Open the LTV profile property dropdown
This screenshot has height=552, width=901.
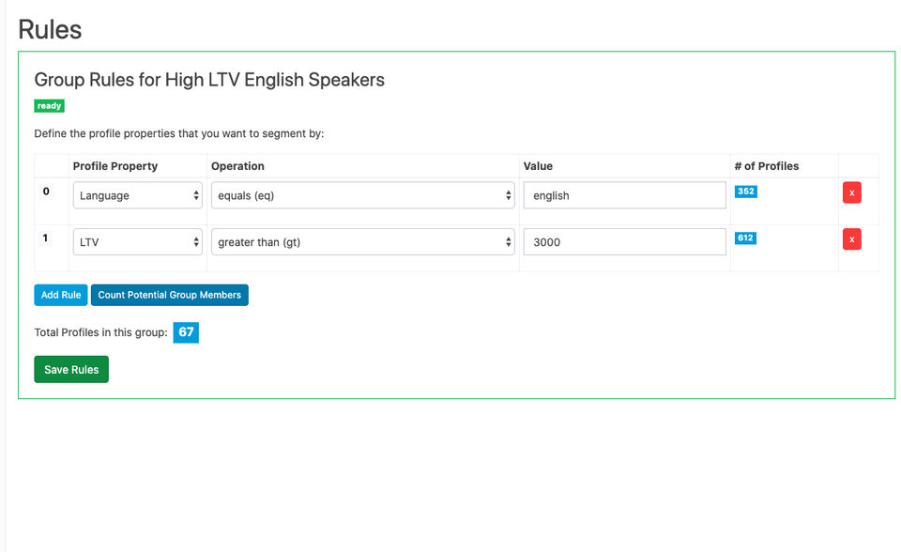tap(138, 242)
